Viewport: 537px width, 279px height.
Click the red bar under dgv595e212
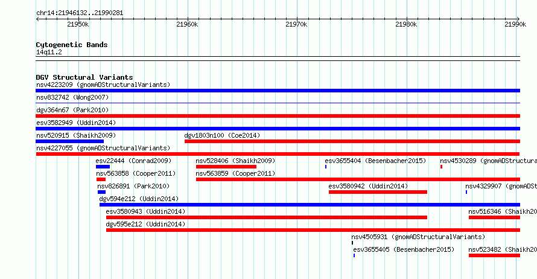coord(313,230)
